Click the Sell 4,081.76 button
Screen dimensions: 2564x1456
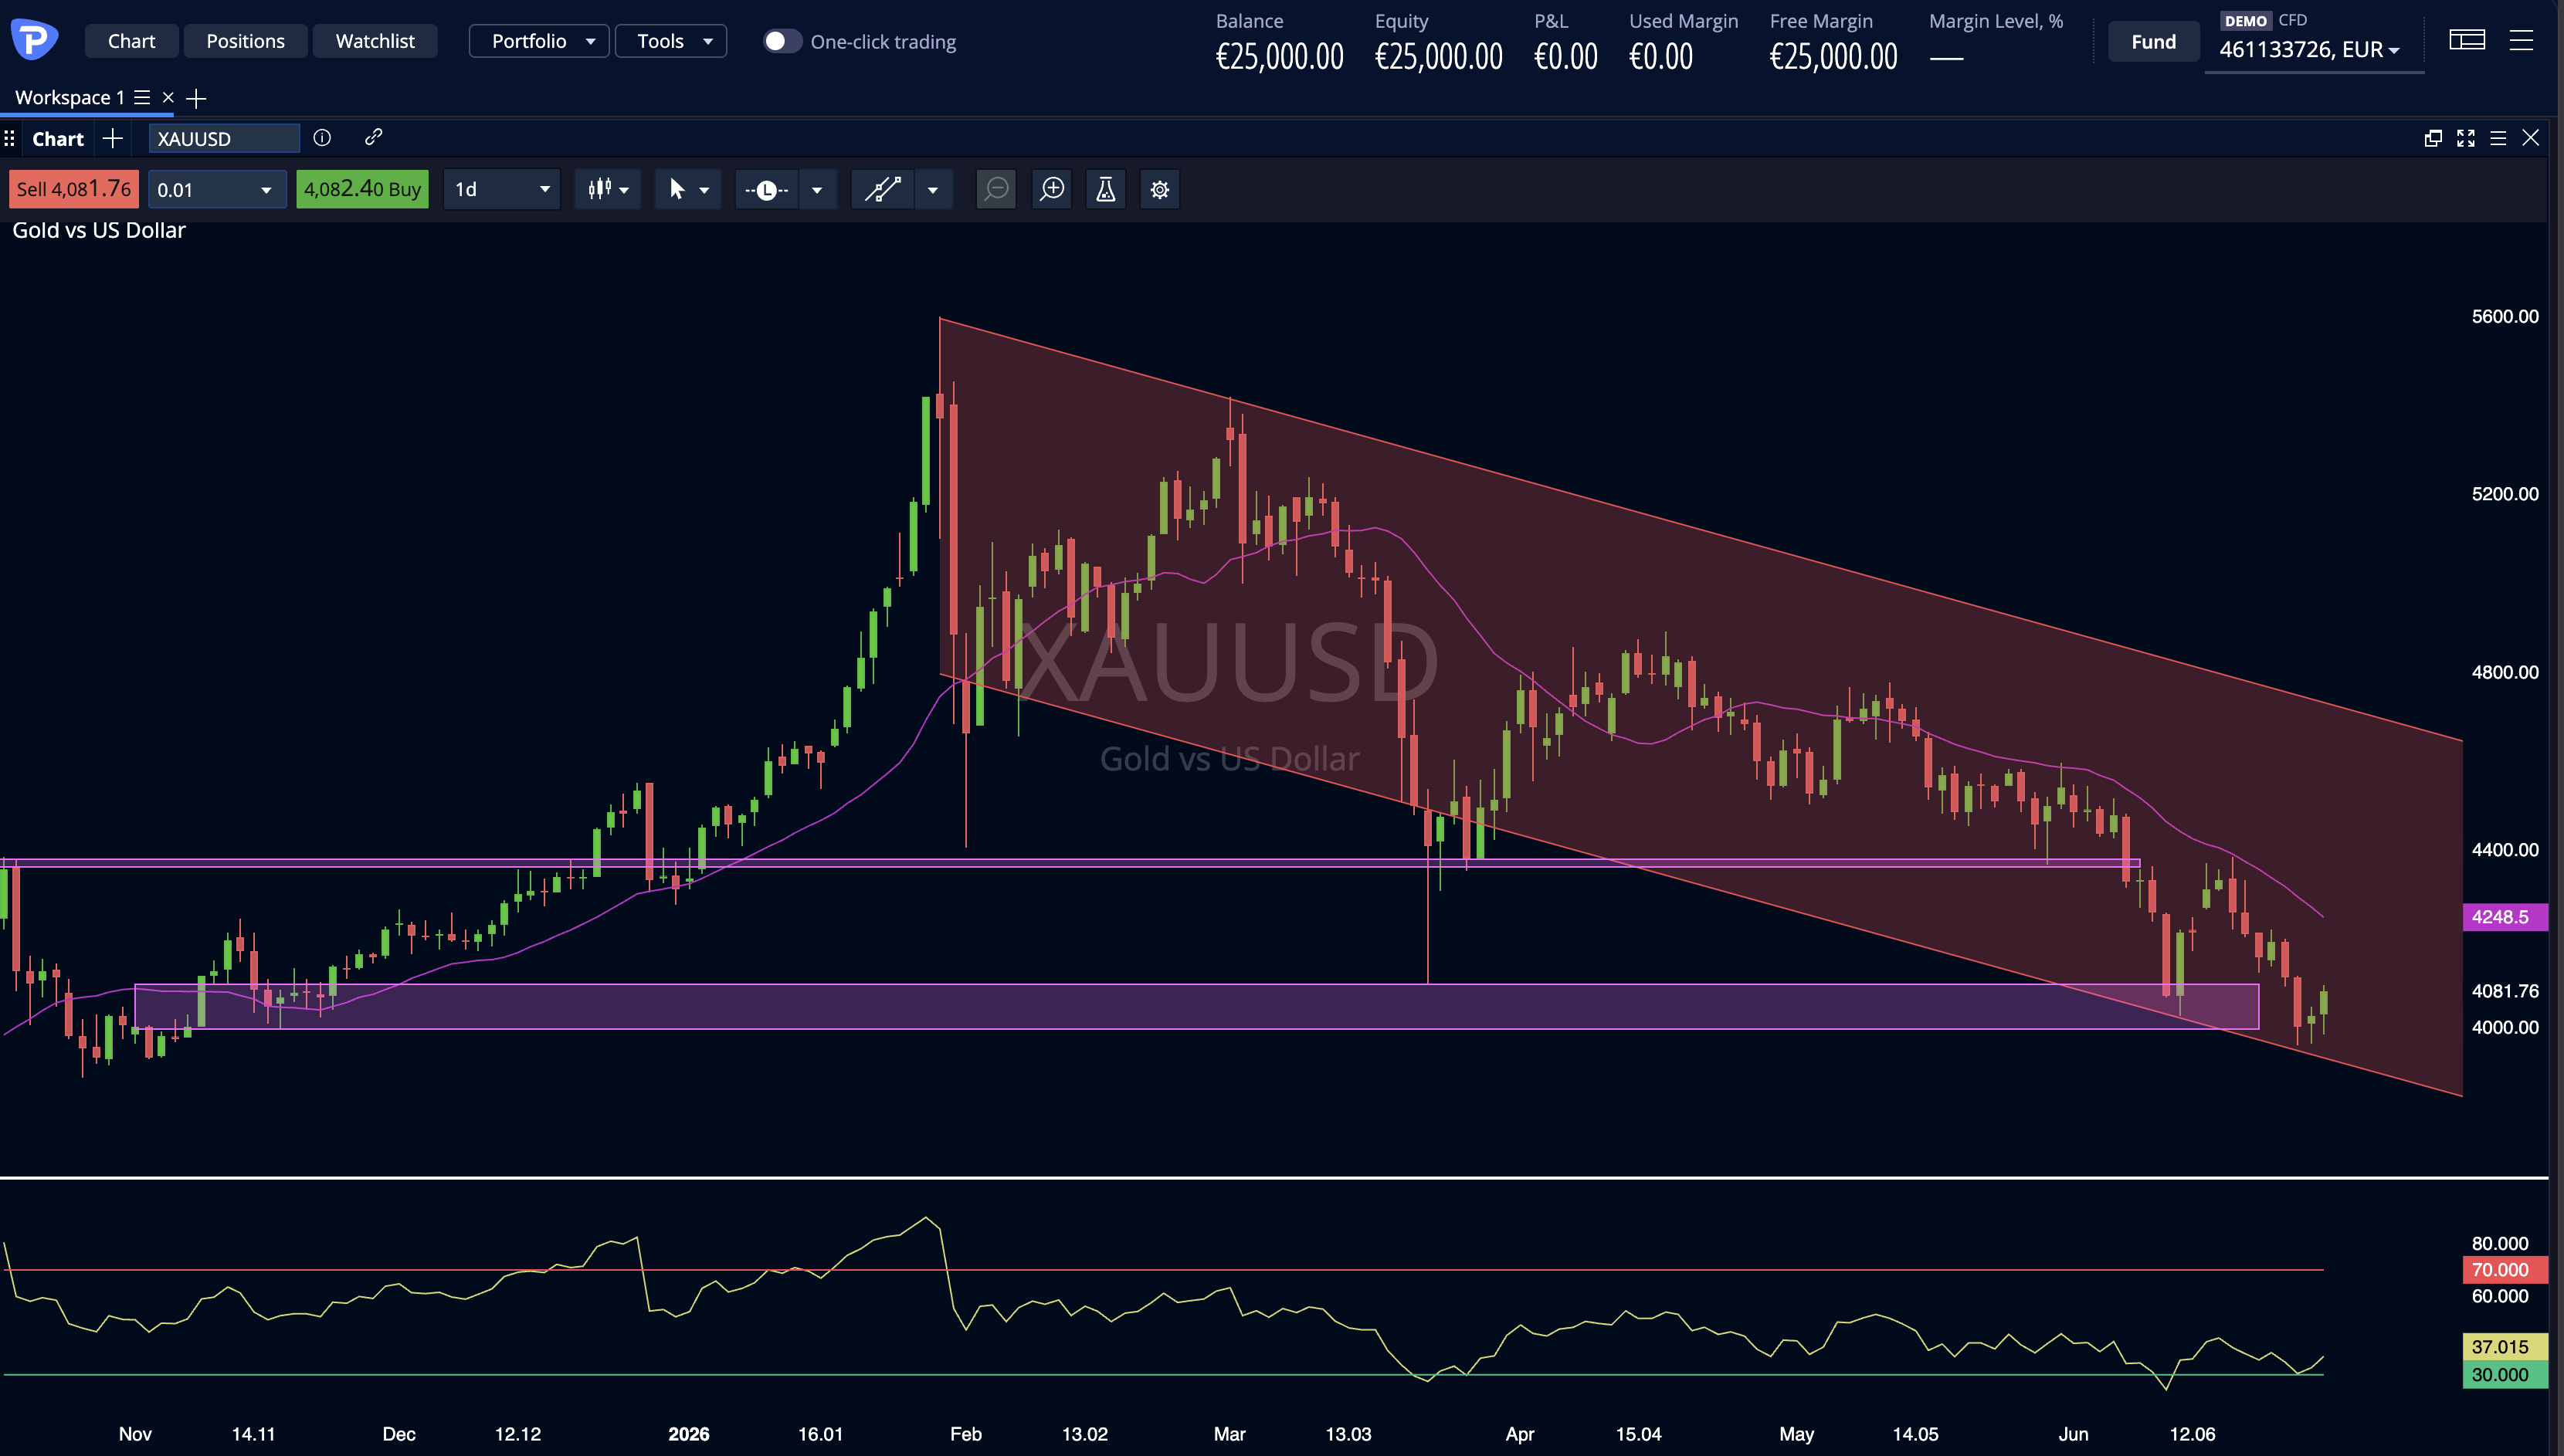[x=74, y=189]
